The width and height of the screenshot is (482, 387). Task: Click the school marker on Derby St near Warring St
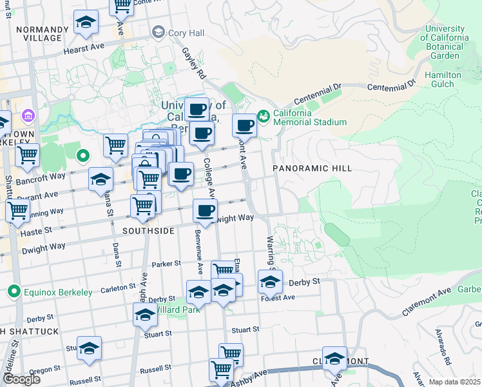(270, 283)
